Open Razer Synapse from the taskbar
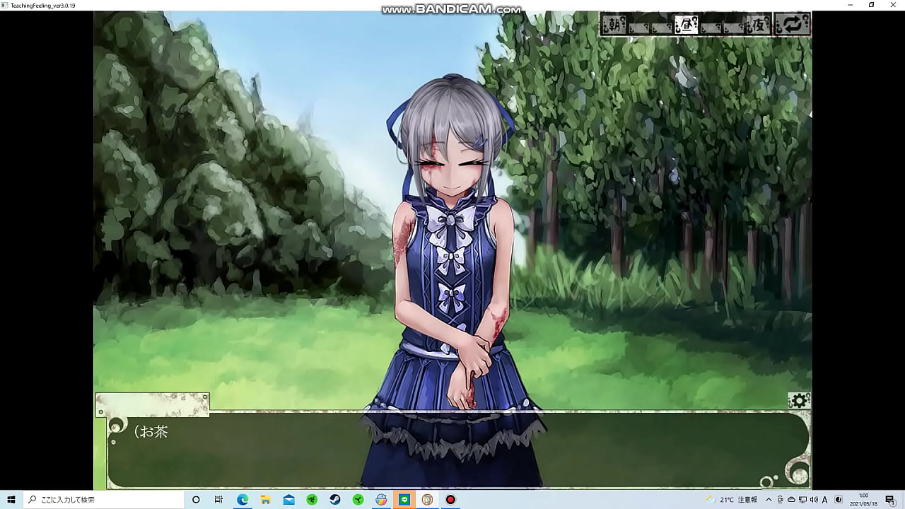Viewport: 905px width, 509px height. click(x=311, y=501)
